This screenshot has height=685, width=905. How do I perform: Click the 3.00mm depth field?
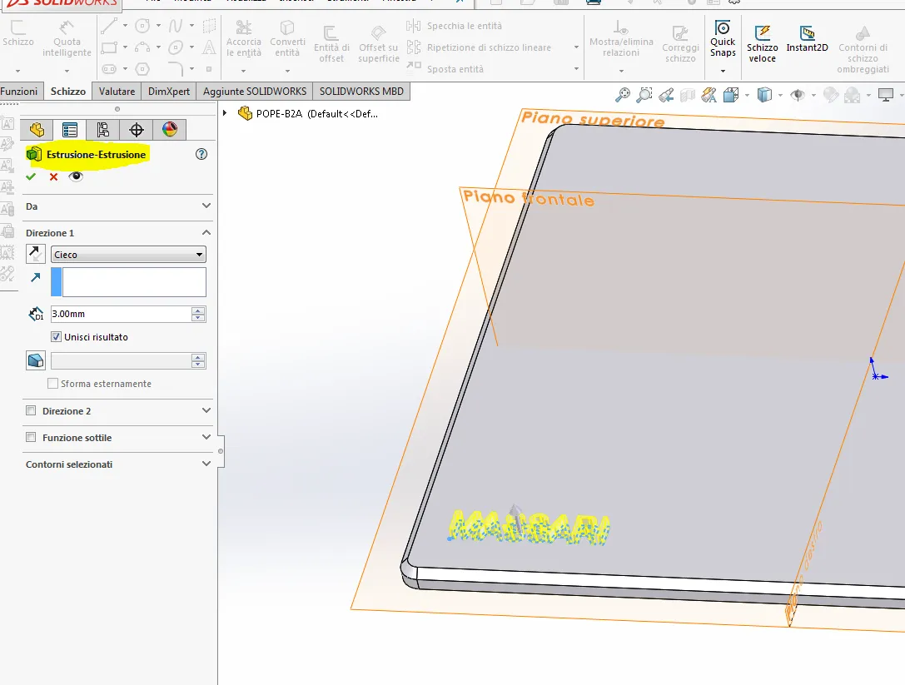point(121,314)
